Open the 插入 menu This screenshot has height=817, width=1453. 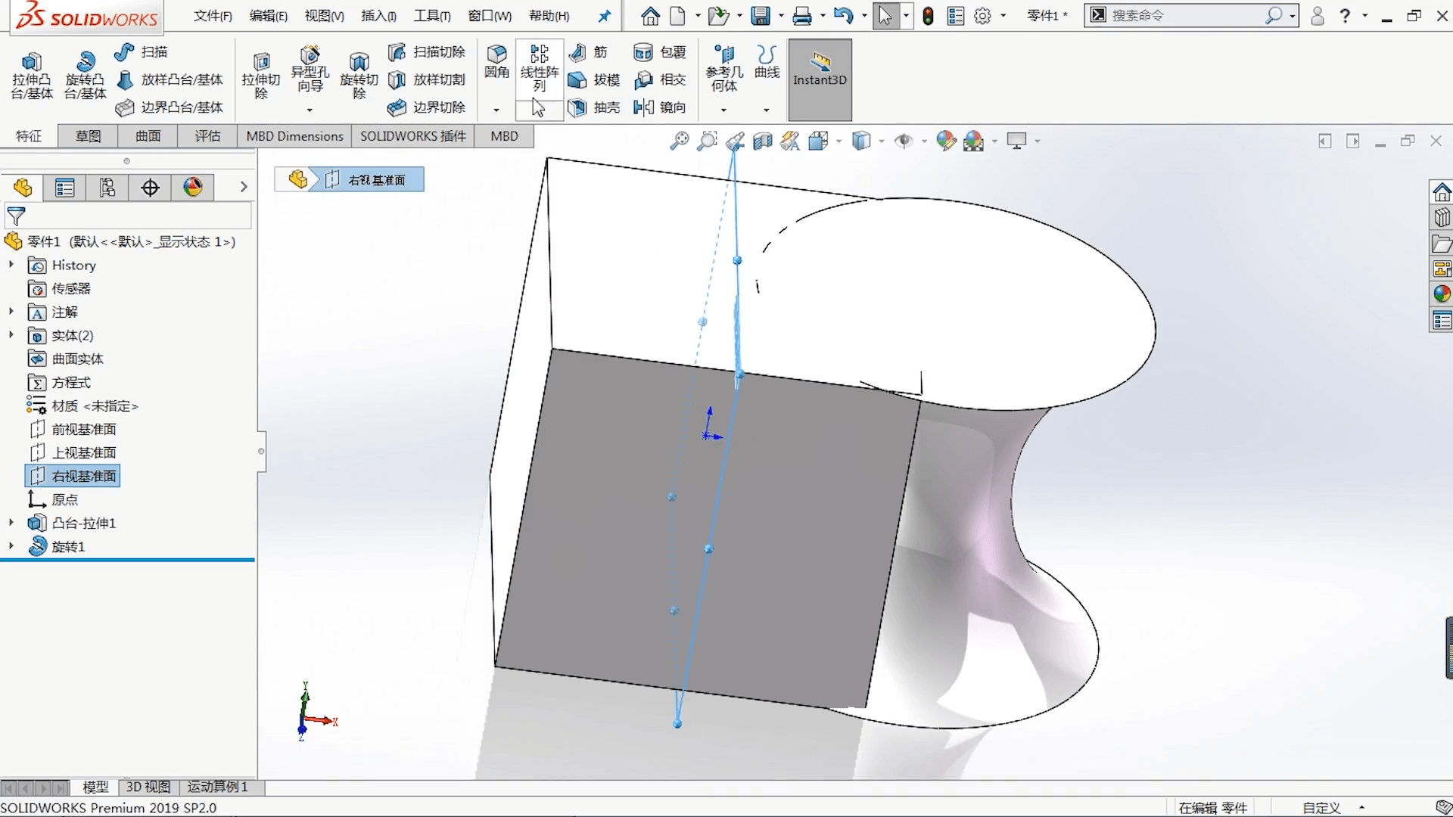tap(378, 15)
